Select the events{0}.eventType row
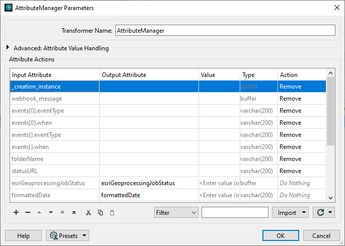 tap(168, 111)
